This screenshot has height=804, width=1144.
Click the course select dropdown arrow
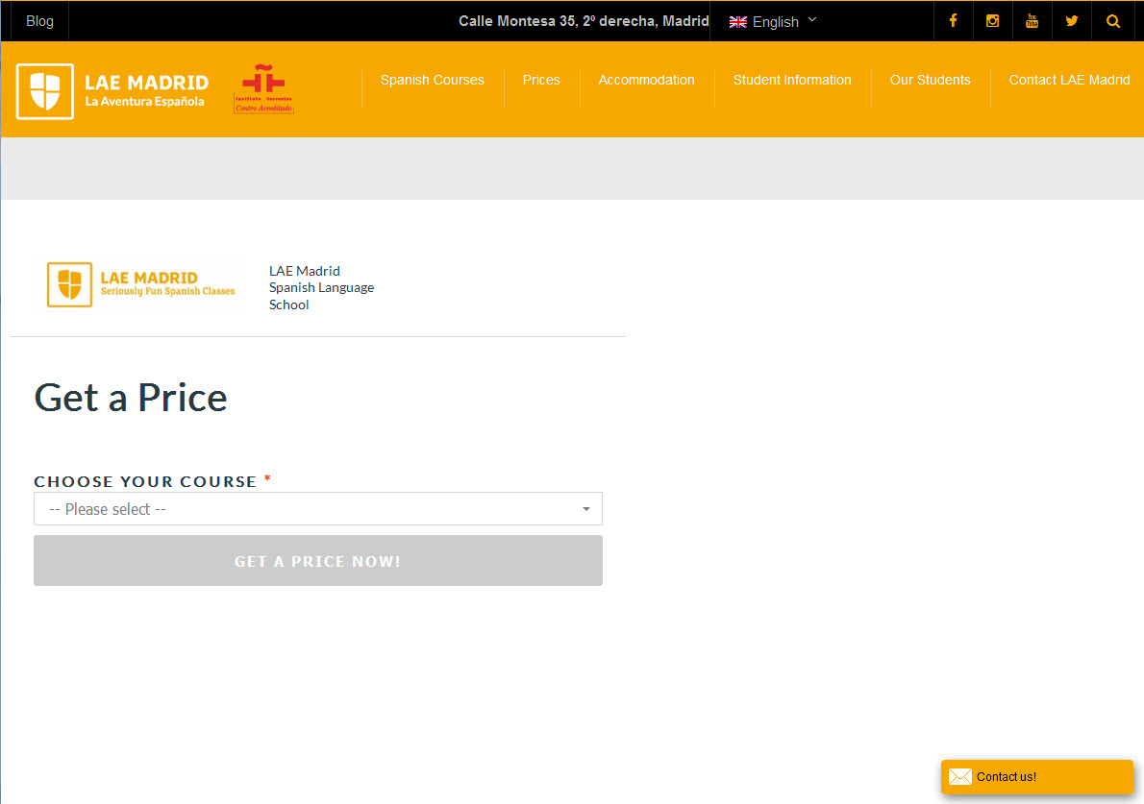tap(585, 509)
